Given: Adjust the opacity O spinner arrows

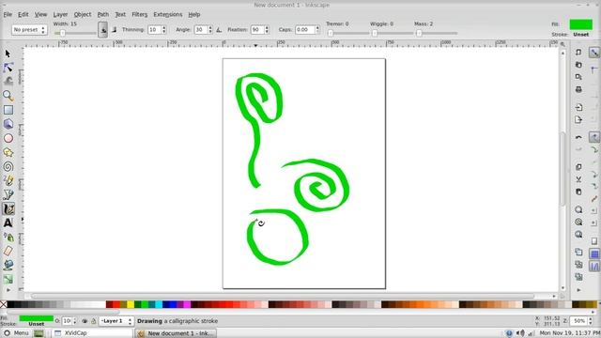Looking at the screenshot, I should pyautogui.click(x=75, y=321).
